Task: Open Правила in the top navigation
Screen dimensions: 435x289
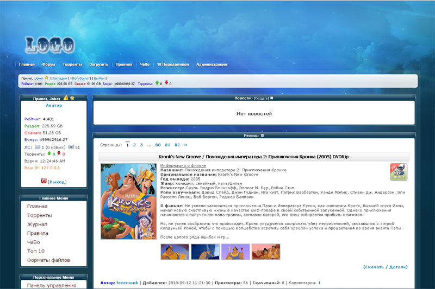Action: coord(124,65)
